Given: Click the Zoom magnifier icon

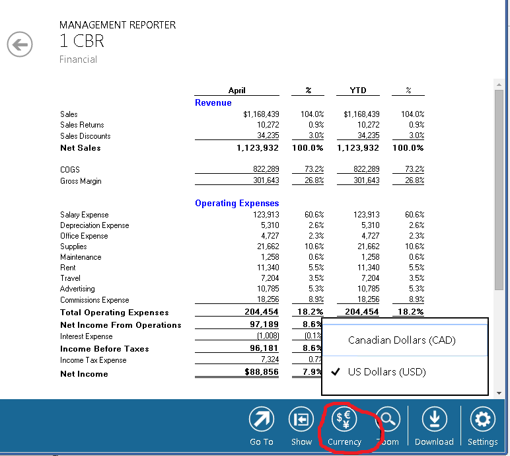Looking at the screenshot, I should [x=387, y=419].
